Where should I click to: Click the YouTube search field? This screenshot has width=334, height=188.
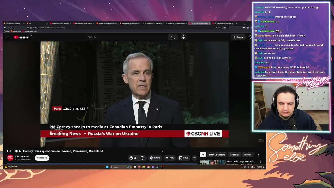coord(127,37)
